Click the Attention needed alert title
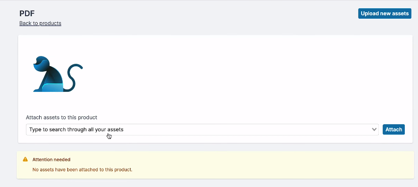The height and width of the screenshot is (187, 418). pyautogui.click(x=52, y=160)
